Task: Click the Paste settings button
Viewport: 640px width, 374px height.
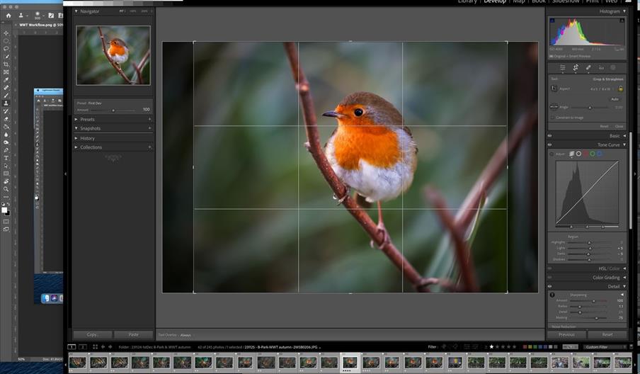Action: click(x=134, y=334)
